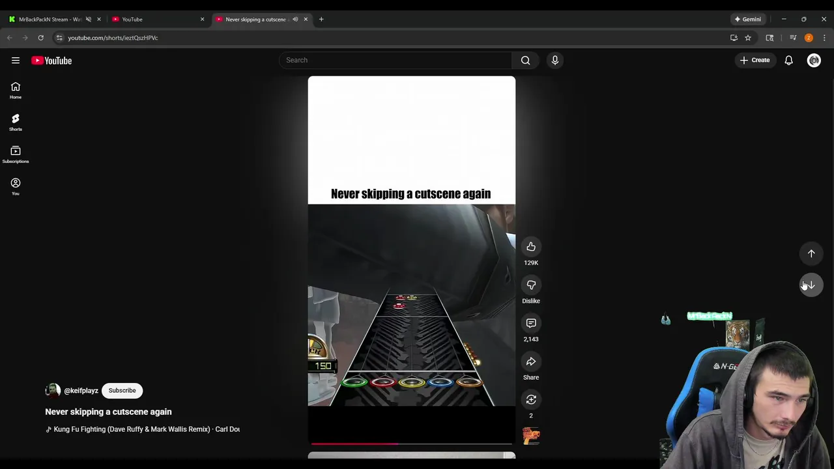Go to the next Short arrow

click(x=811, y=285)
